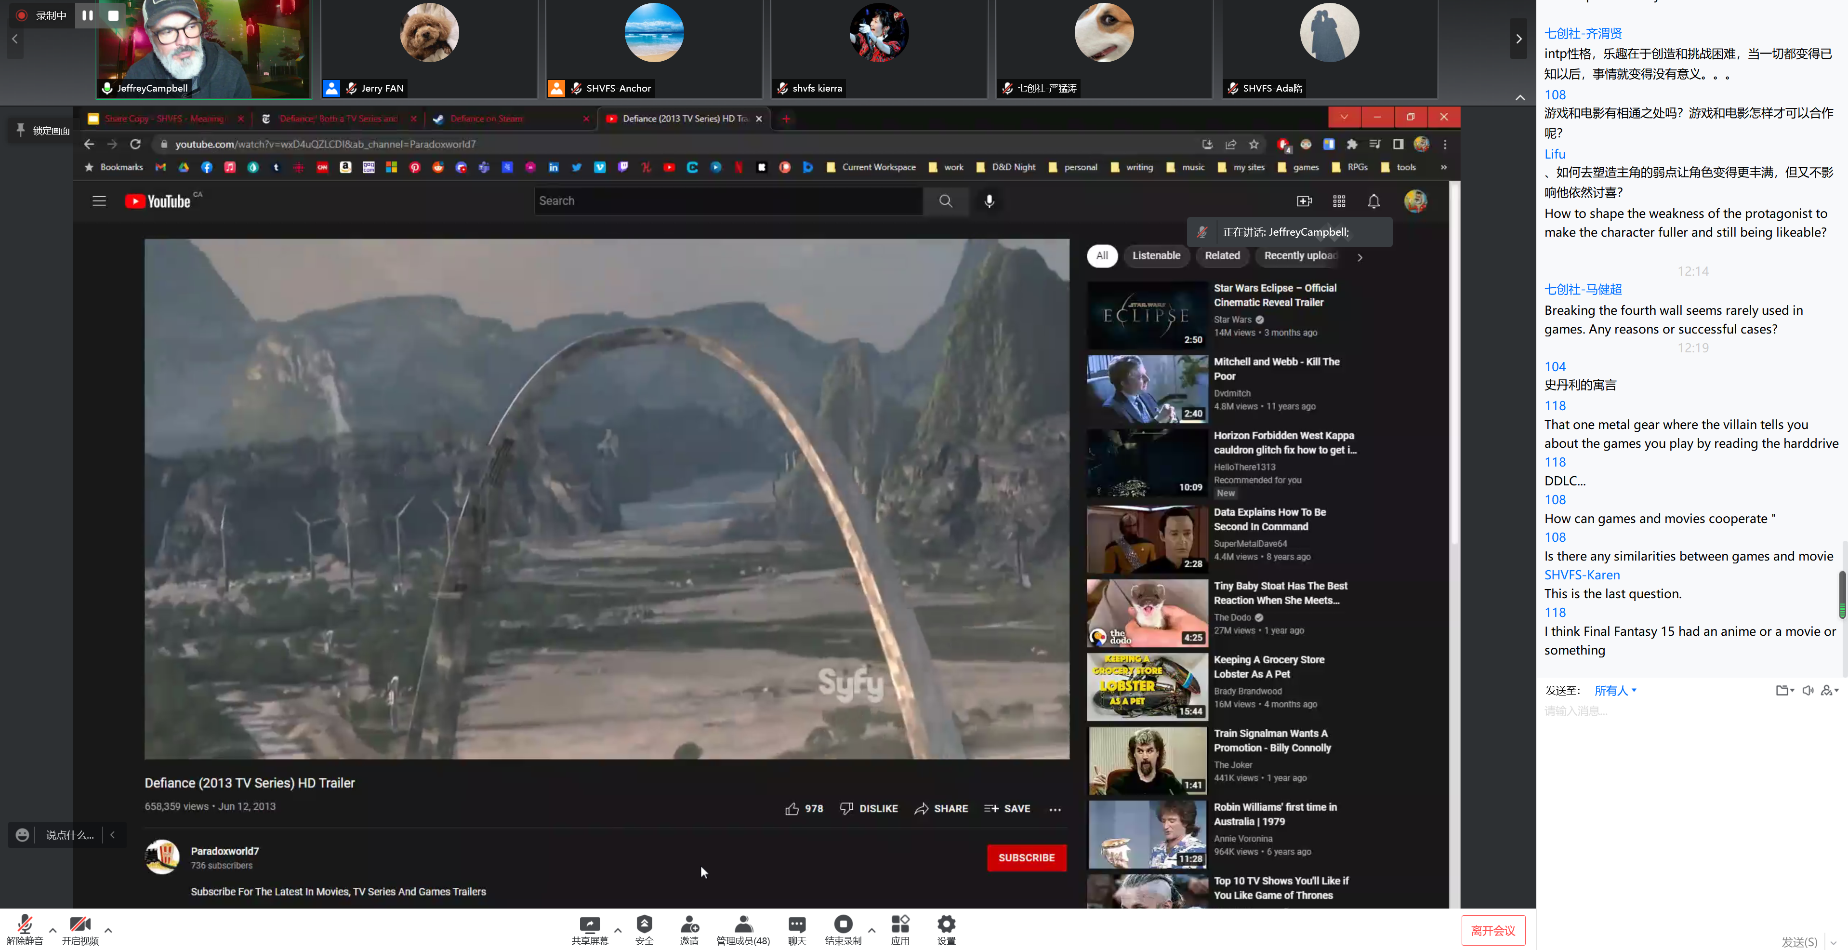Share the Defiance trailer video
The image size is (1848, 950).
[x=941, y=809]
